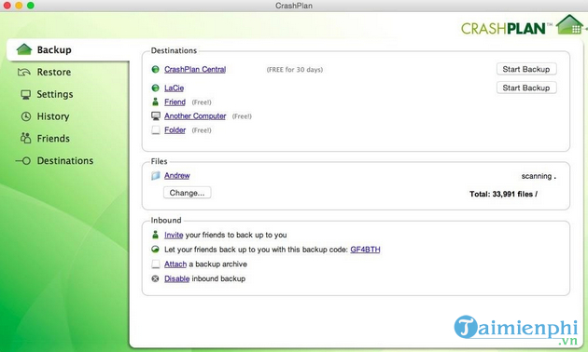588x352 pixels.
Task: Click the Restore arrow icon in sidebar
Action: [24, 72]
